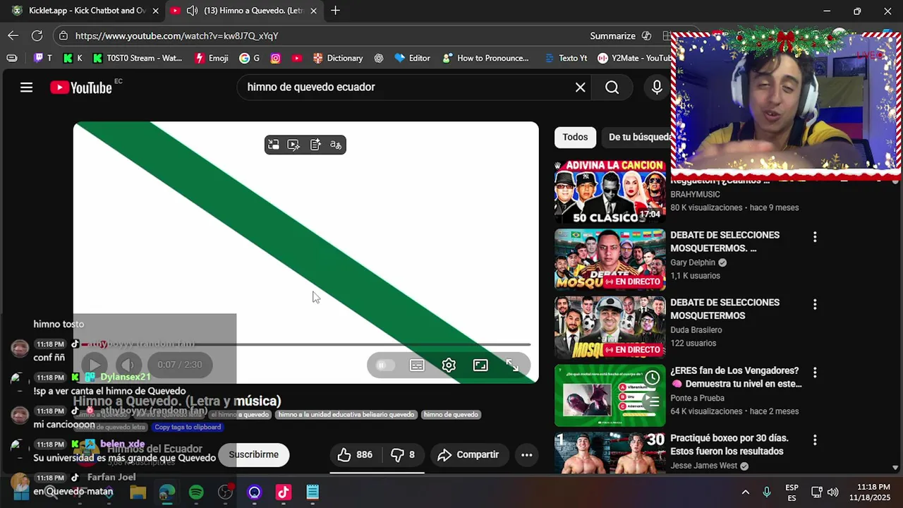Go back with browser back arrow
903x508 pixels.
pyautogui.click(x=13, y=35)
